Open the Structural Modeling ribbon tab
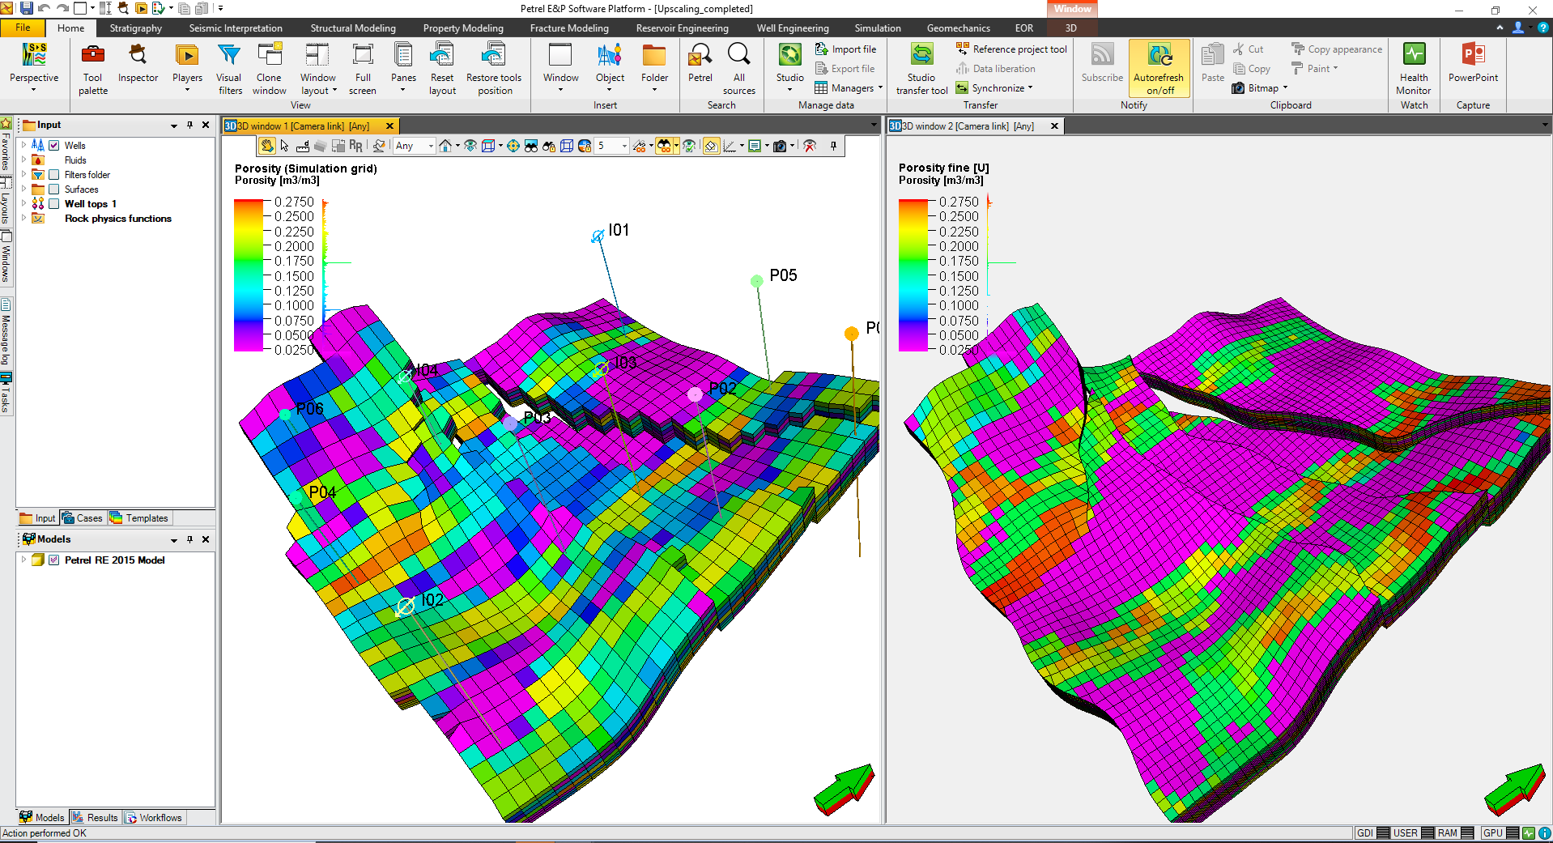The height and width of the screenshot is (843, 1553). (x=353, y=28)
